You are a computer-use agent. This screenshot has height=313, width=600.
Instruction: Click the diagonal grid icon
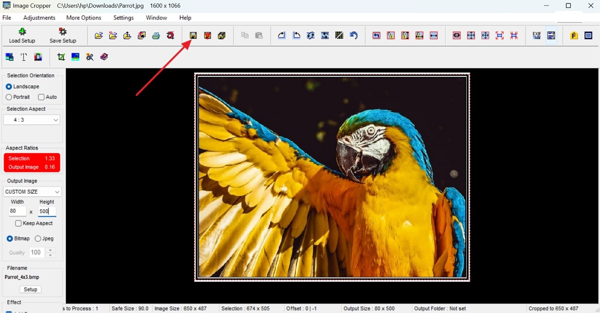click(x=339, y=35)
